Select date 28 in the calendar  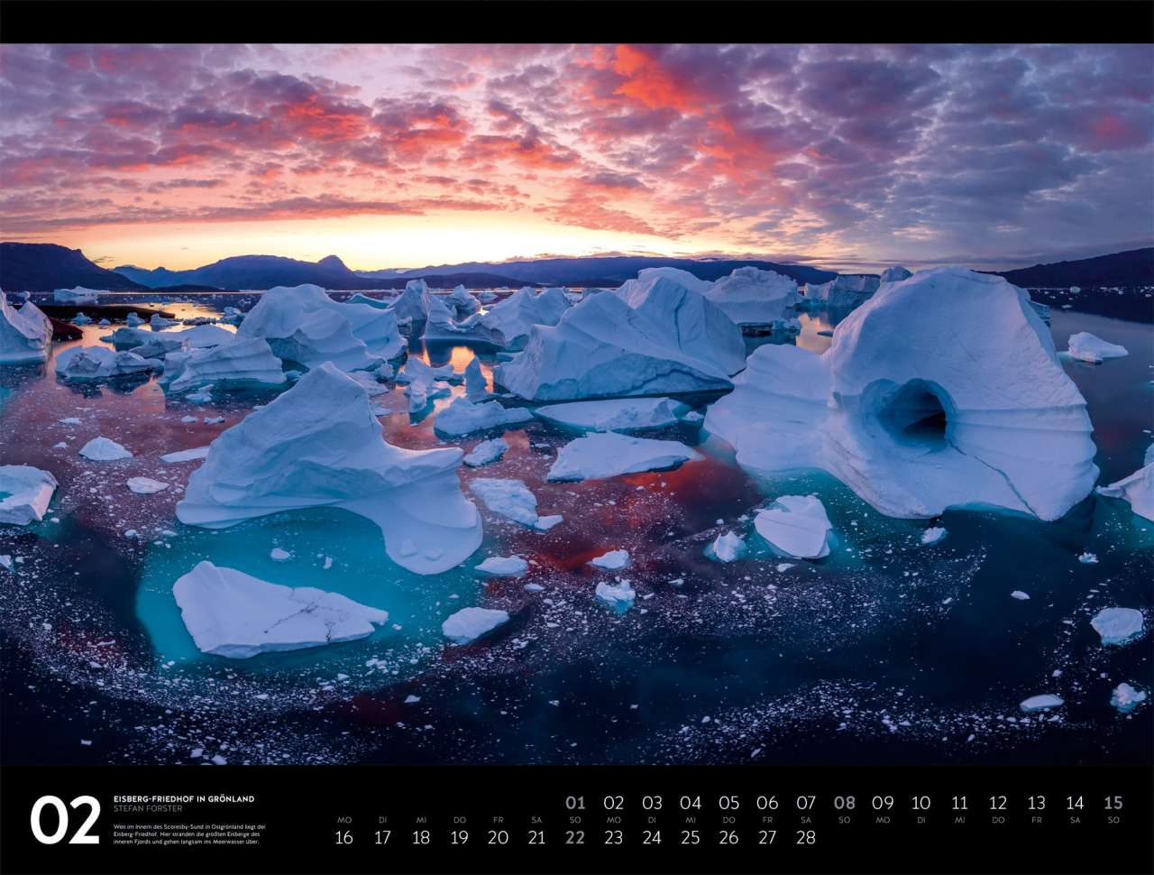point(805,837)
